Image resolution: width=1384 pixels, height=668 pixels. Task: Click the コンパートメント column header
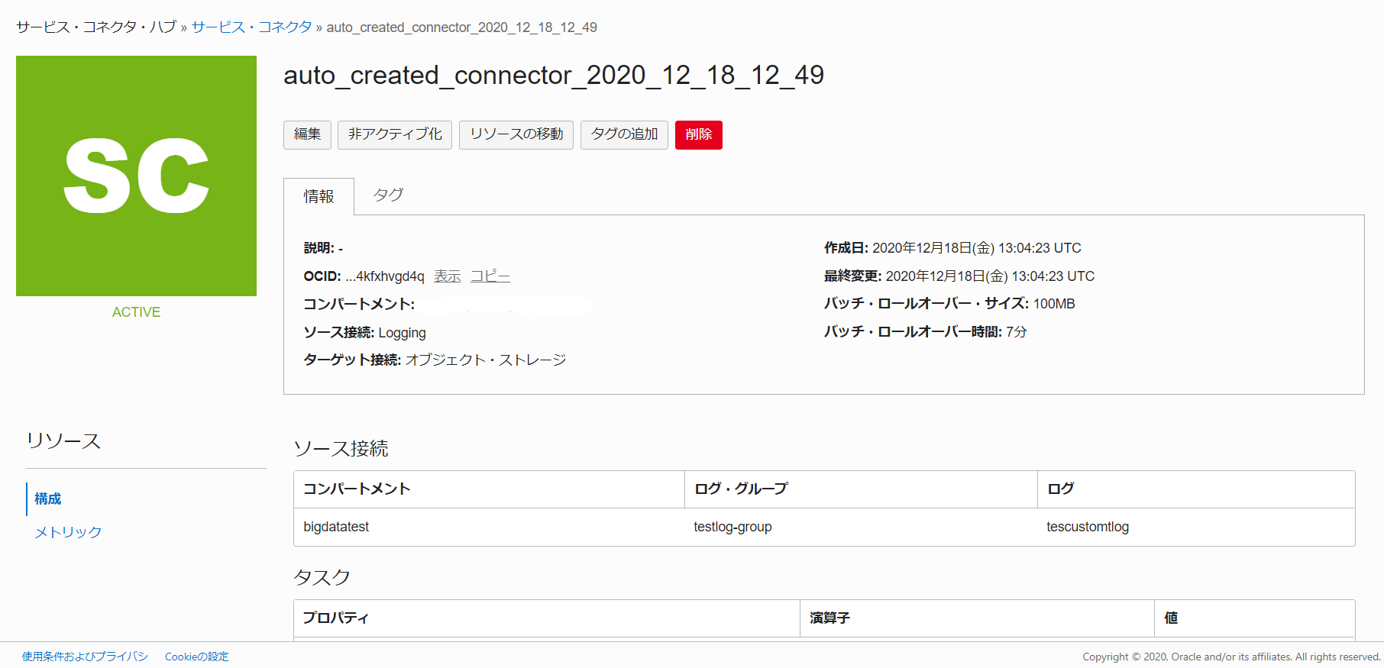(x=489, y=489)
